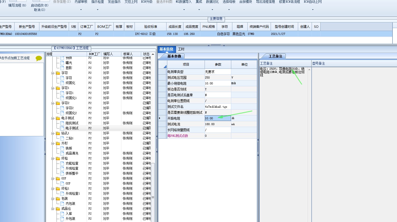Screen dimensions: 397x222
Task: Click the 字符 folder icon
Action: (58, 73)
